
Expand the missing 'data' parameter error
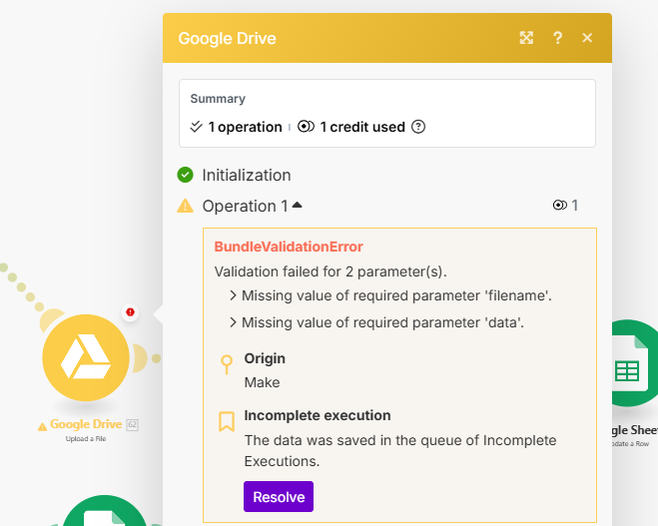point(233,322)
